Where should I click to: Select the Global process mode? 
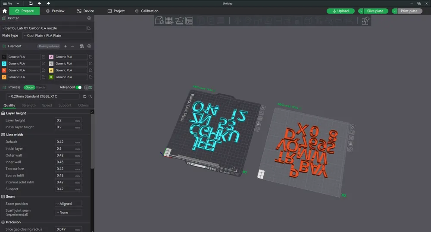pyautogui.click(x=29, y=87)
